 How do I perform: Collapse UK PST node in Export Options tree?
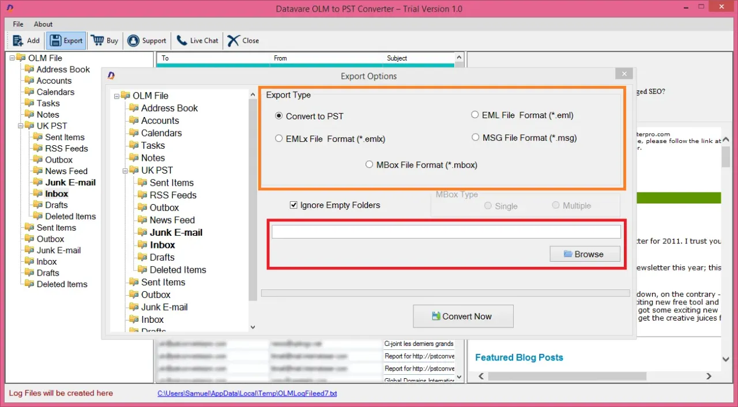(x=126, y=170)
